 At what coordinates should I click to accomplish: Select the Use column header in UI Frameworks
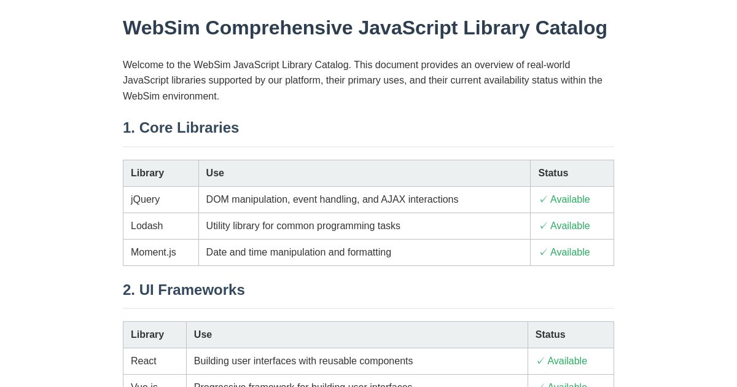click(x=203, y=335)
